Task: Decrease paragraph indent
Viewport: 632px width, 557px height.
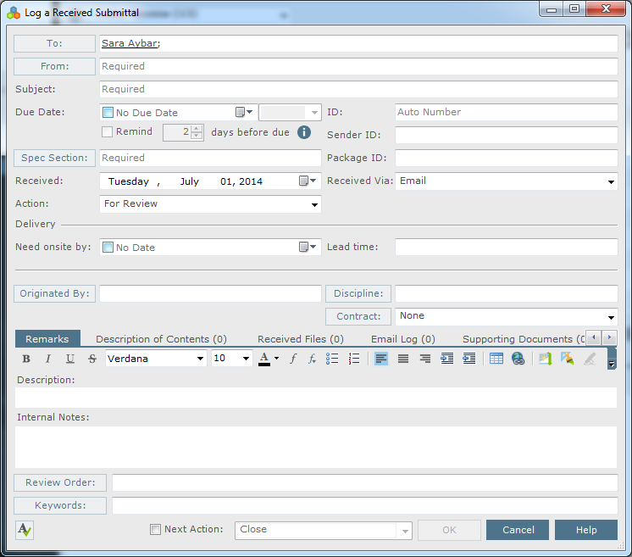Action: pos(468,359)
